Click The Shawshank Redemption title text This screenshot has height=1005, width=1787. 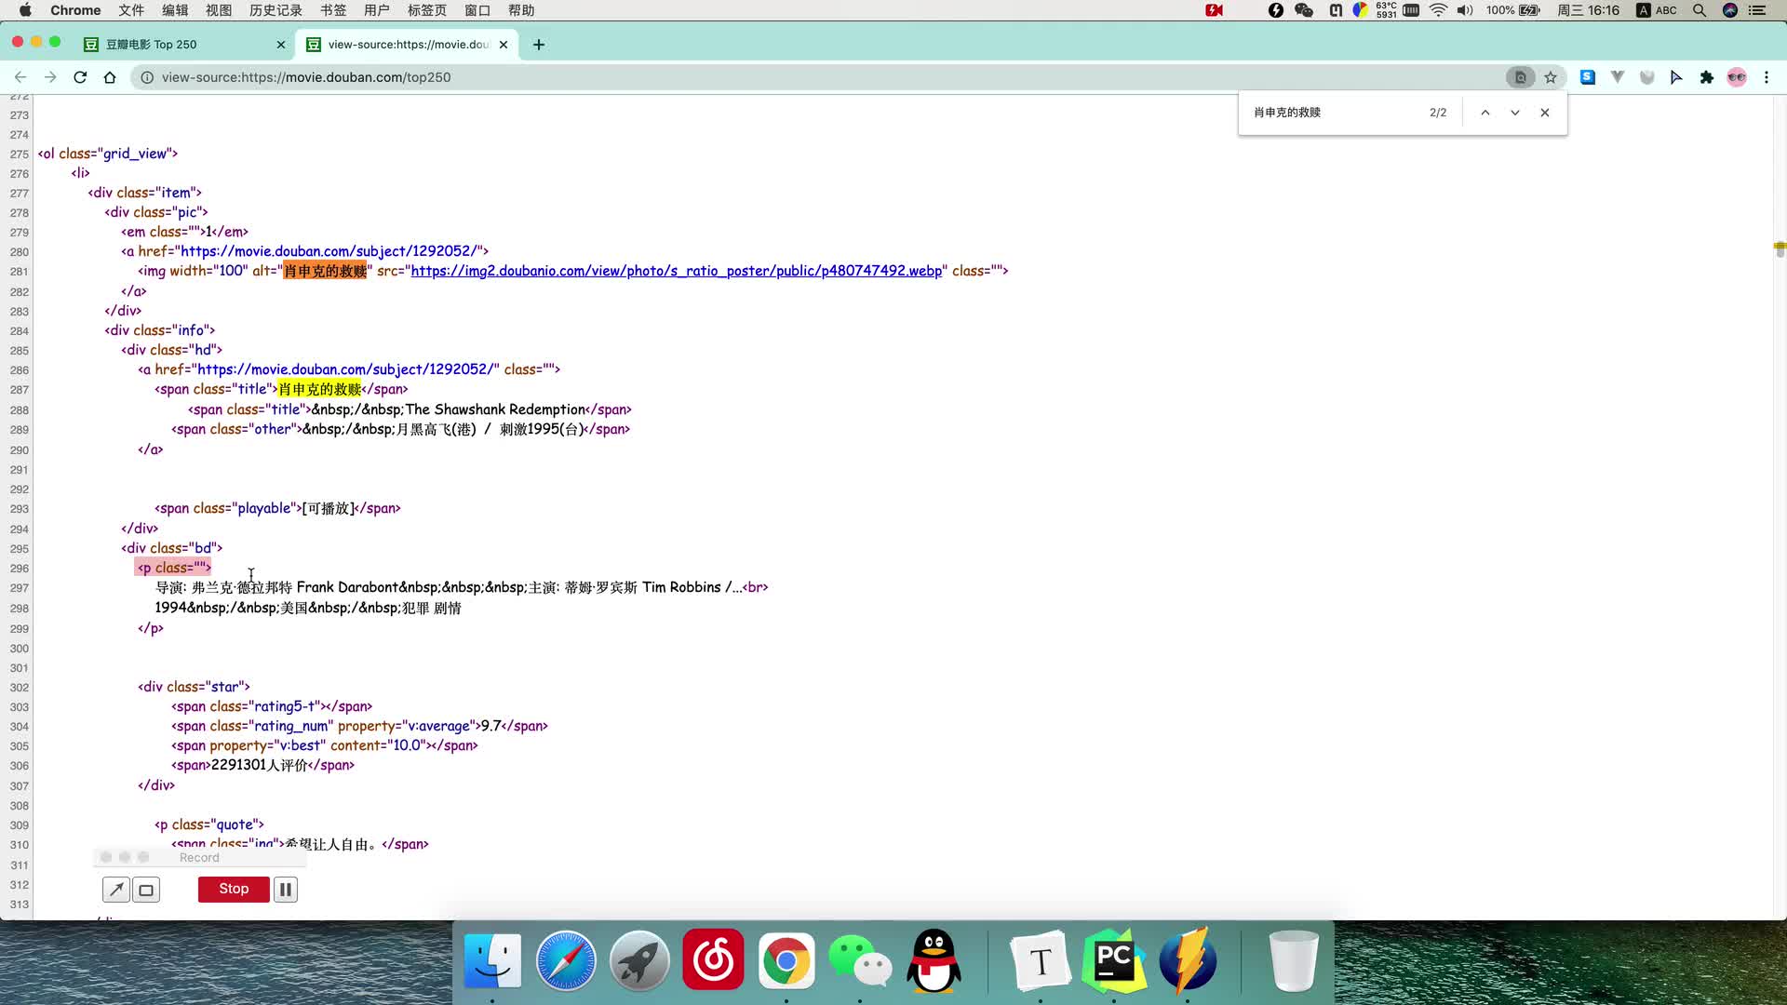click(495, 409)
